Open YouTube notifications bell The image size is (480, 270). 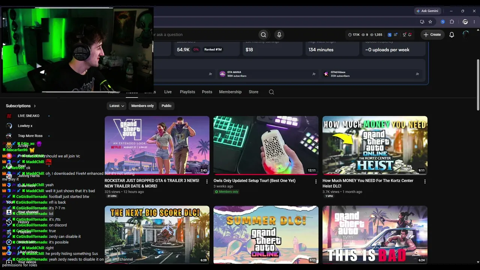pyautogui.click(x=452, y=34)
